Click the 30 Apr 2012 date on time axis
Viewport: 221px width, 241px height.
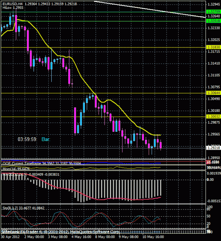10,237
